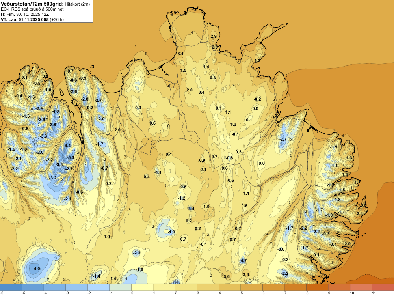The height and width of the screenshot is (295, 394).
Task: Click the 2.5 temperature label
Action: click(x=215, y=47)
